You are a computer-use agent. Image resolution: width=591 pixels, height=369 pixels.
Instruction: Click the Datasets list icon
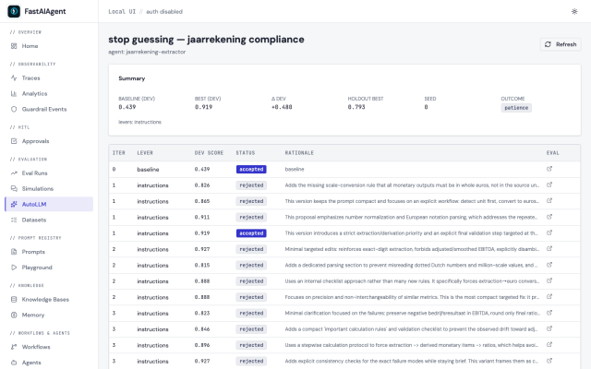coord(14,220)
